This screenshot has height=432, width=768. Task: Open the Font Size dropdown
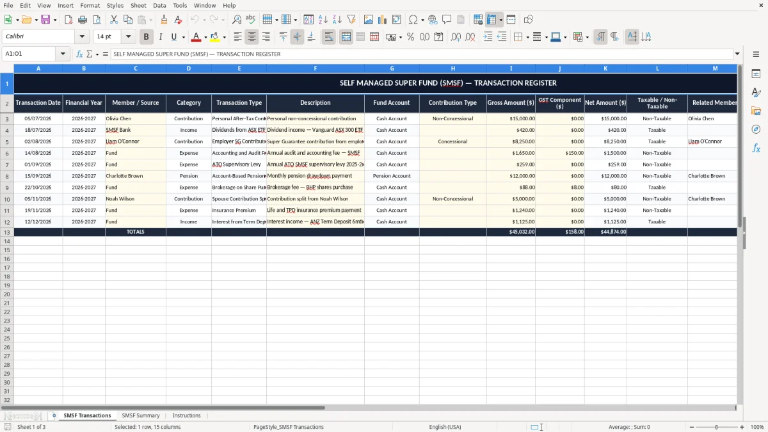128,37
